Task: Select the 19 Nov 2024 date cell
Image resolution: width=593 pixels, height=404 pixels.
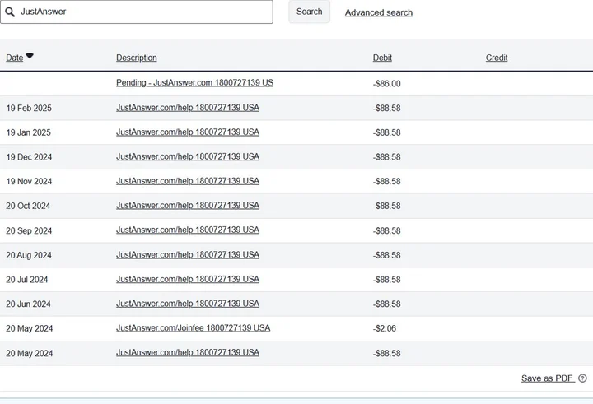Action: coord(29,181)
